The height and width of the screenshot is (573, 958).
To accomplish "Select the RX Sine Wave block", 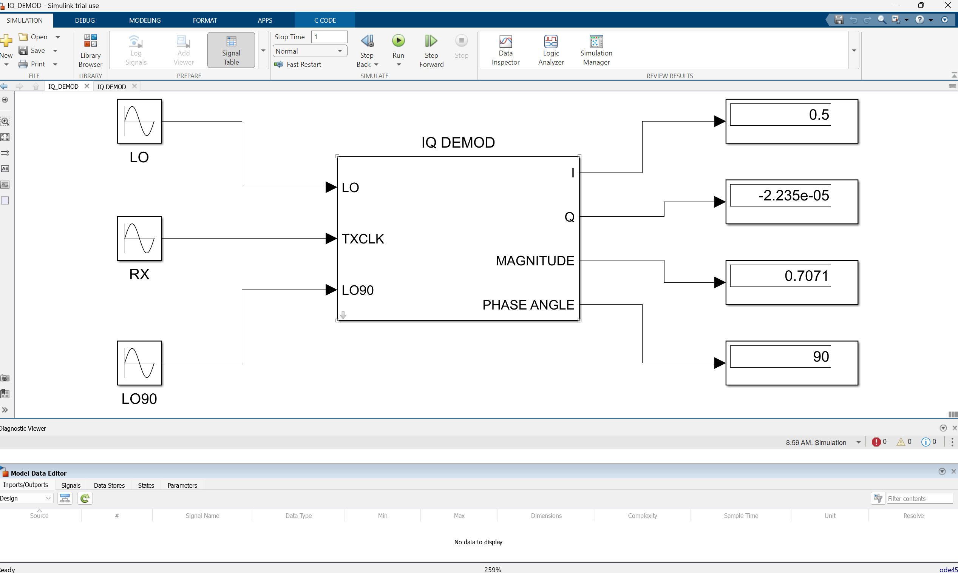I will [139, 239].
